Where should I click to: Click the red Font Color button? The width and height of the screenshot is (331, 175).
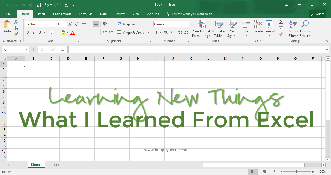[73, 32]
